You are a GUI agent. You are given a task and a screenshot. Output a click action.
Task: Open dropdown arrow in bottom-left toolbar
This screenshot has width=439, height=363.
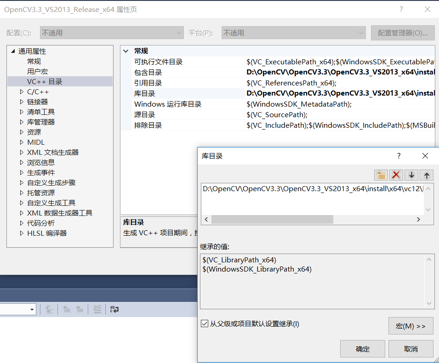(32, 309)
